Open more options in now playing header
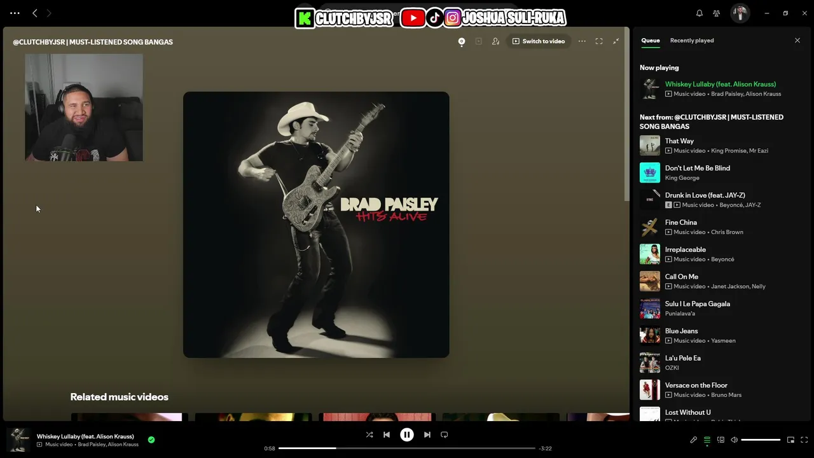Image resolution: width=814 pixels, height=458 pixels. pos(582,41)
